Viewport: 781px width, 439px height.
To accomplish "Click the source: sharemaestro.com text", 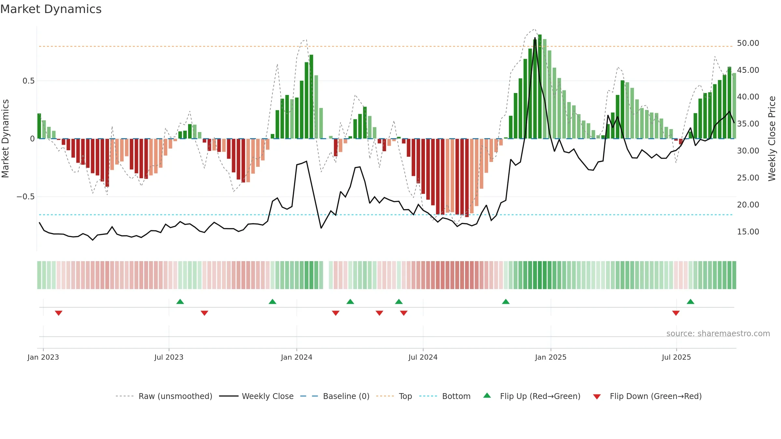I will click(x=718, y=334).
